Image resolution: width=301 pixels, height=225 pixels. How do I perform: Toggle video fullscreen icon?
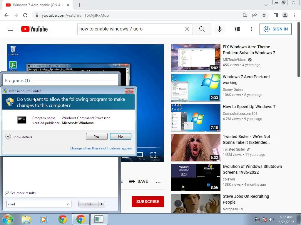(x=153, y=155)
